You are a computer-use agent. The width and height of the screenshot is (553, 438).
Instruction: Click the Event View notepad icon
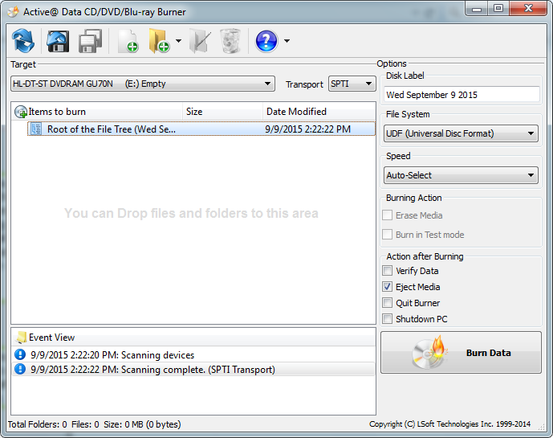[21, 338]
